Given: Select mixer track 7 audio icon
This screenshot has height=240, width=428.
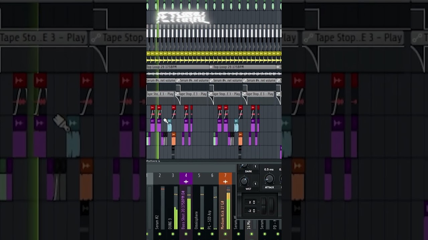Looking at the screenshot, I should tap(225, 182).
